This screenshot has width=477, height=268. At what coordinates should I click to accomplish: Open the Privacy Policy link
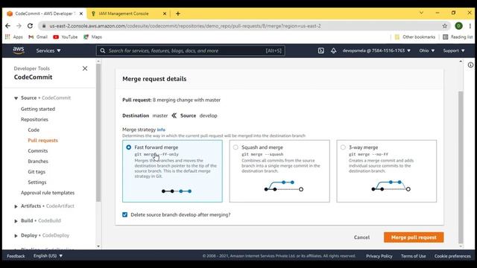(x=379, y=256)
